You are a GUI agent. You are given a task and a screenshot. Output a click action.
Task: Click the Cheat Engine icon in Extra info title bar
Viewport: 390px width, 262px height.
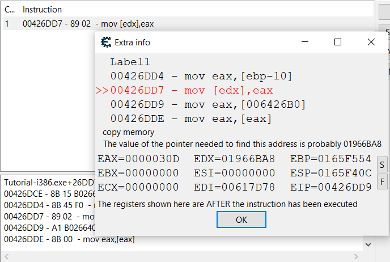[x=105, y=42]
